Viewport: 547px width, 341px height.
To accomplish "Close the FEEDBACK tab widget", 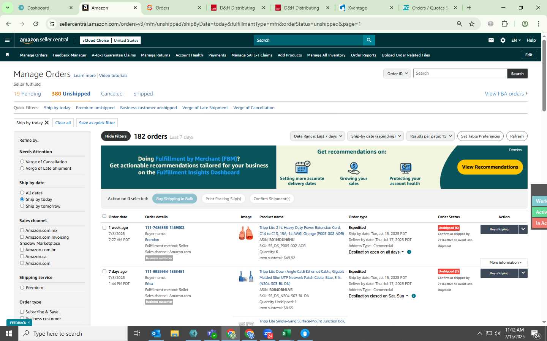I will tap(29, 322).
